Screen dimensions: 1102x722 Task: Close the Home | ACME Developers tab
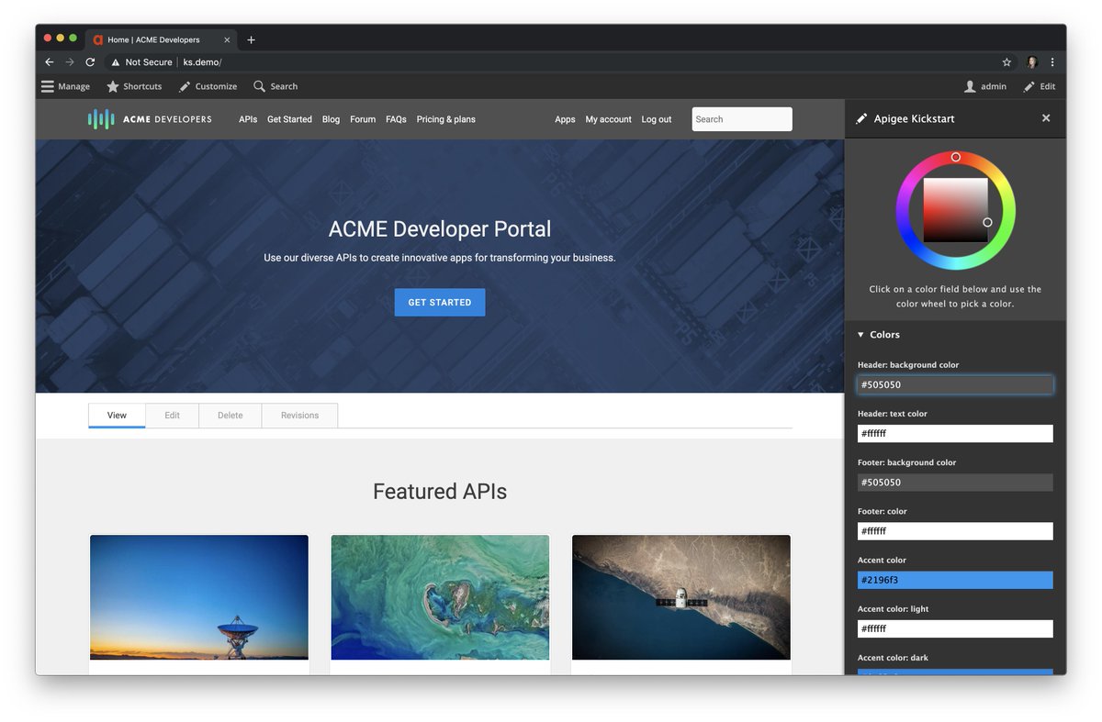coord(227,40)
